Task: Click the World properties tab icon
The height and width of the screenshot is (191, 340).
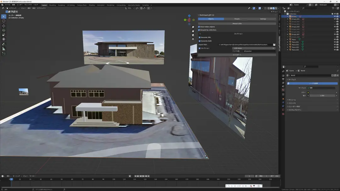Action: pyautogui.click(x=283, y=90)
